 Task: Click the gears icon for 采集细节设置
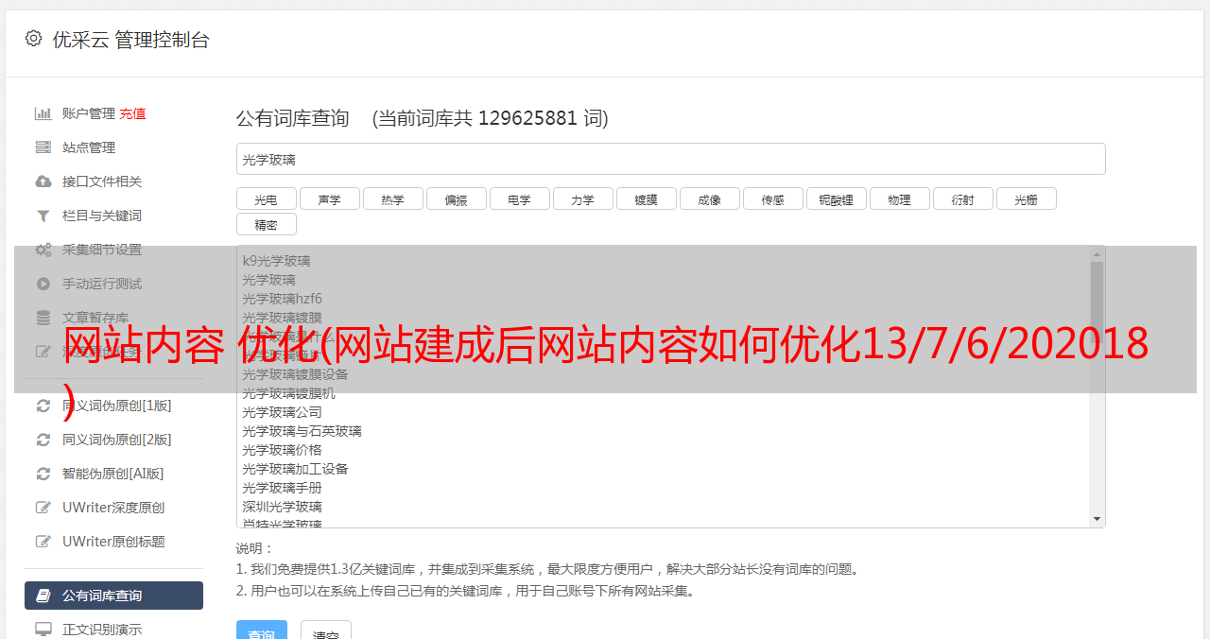coord(43,250)
